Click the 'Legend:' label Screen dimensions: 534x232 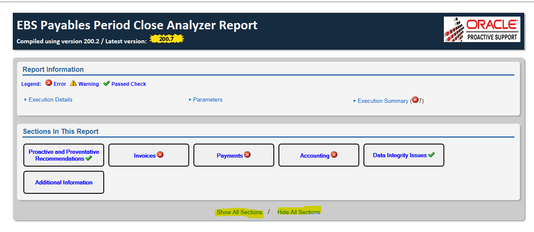pos(31,84)
